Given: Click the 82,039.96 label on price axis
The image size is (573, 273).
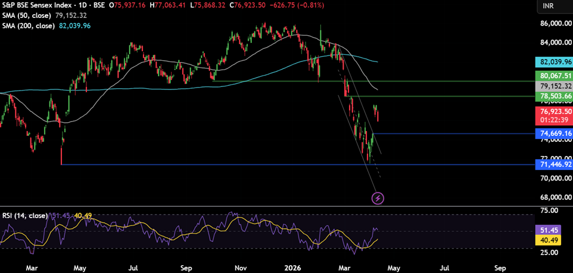Looking at the screenshot, I should 554,62.
